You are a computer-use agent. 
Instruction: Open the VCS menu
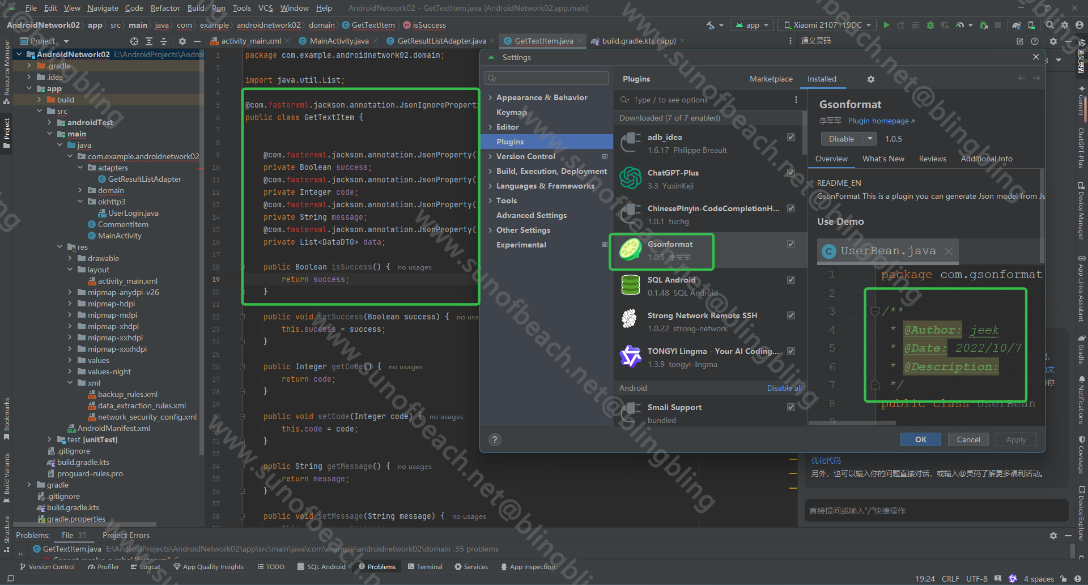[x=265, y=8]
